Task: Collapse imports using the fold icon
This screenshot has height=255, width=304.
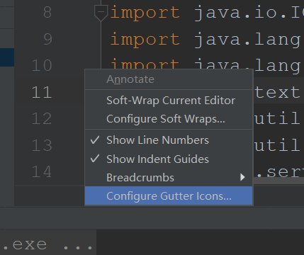Action: [101, 13]
